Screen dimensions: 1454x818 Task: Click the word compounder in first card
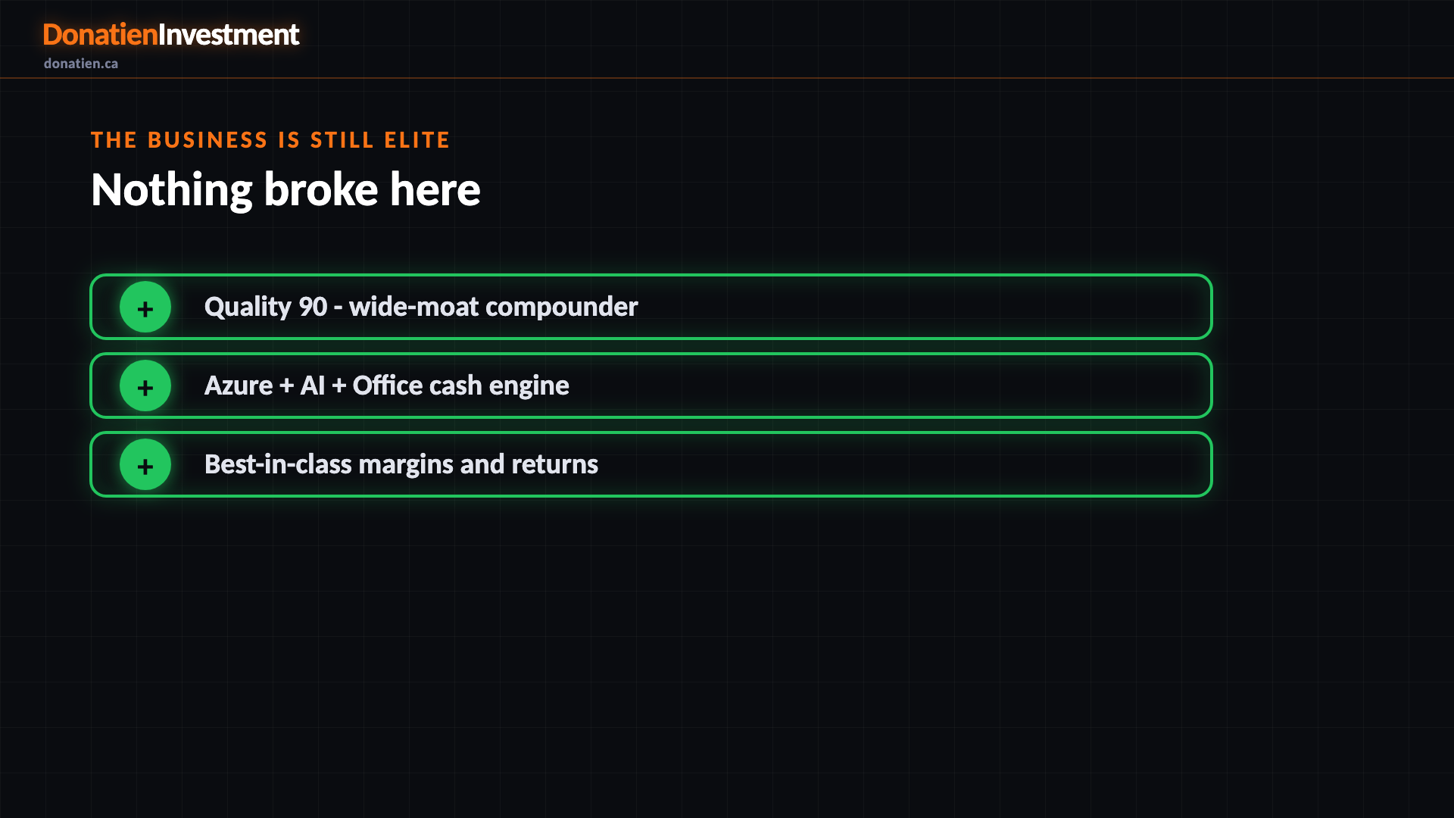coord(562,307)
